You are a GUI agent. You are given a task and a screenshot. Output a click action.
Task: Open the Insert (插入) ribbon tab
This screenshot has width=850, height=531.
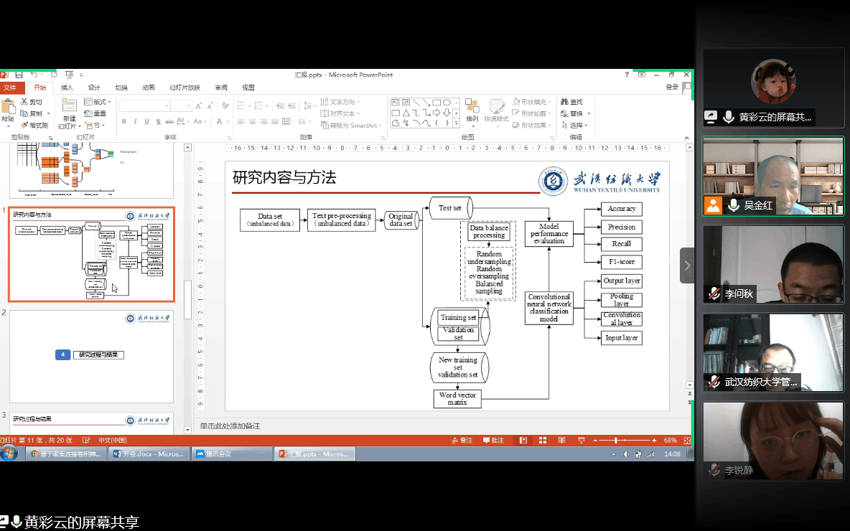(x=67, y=88)
